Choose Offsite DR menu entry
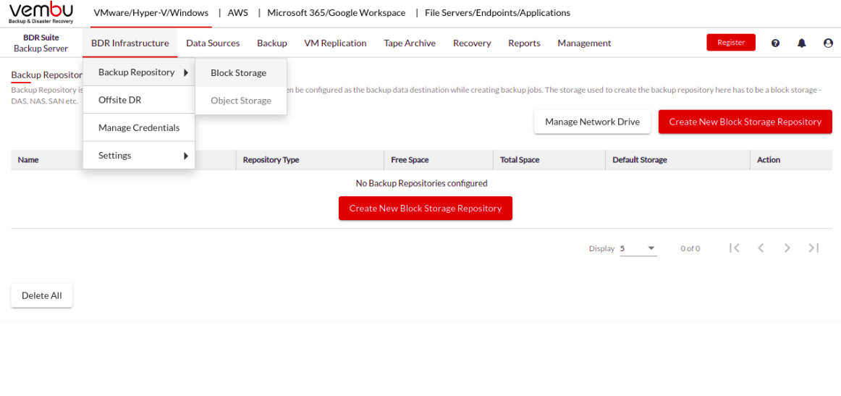 click(139, 100)
